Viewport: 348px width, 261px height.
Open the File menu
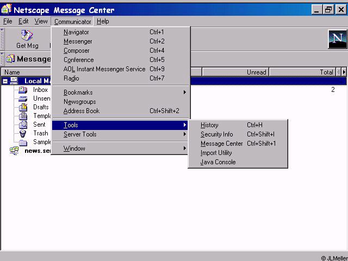click(x=8, y=21)
